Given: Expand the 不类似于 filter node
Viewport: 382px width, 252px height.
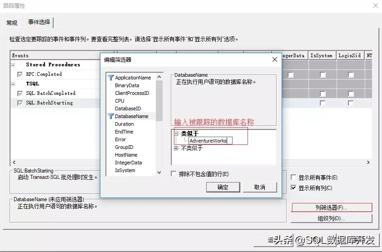Looking at the screenshot, I should pos(176,148).
